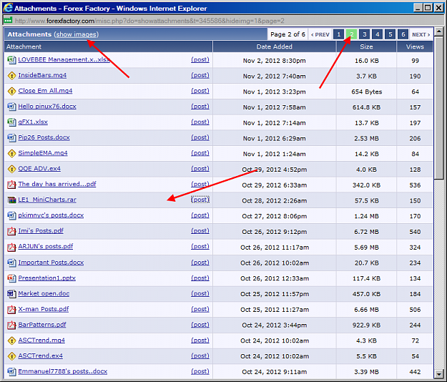Jump to attachments page 3
Viewport: 447px width, 382px height.
[x=364, y=34]
